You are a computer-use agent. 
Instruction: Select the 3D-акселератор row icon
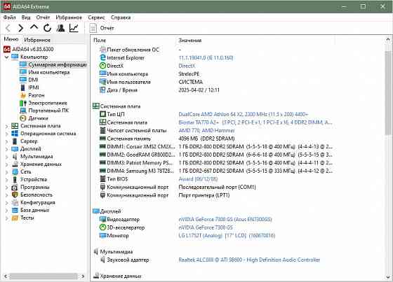[102, 227]
